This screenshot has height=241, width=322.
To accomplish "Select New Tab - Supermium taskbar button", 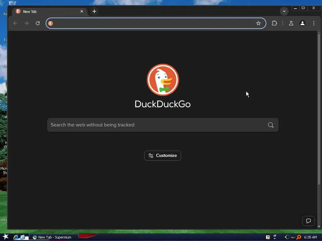I will click(53, 237).
